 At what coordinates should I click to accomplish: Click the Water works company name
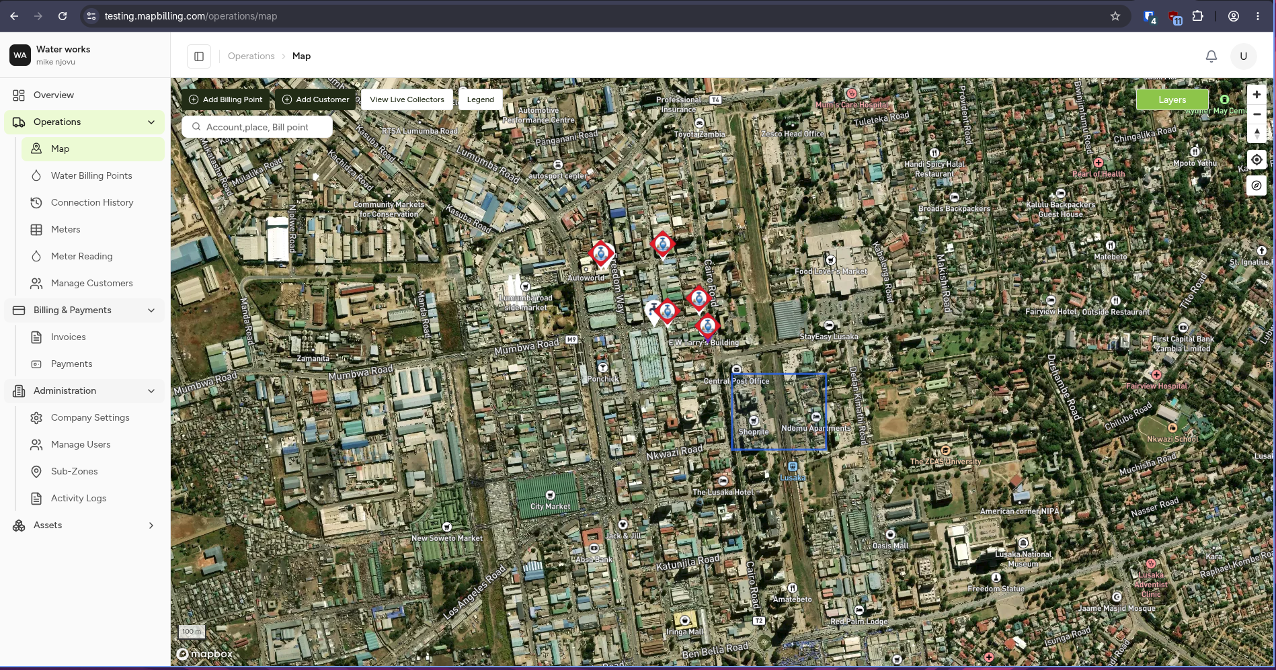tap(63, 50)
